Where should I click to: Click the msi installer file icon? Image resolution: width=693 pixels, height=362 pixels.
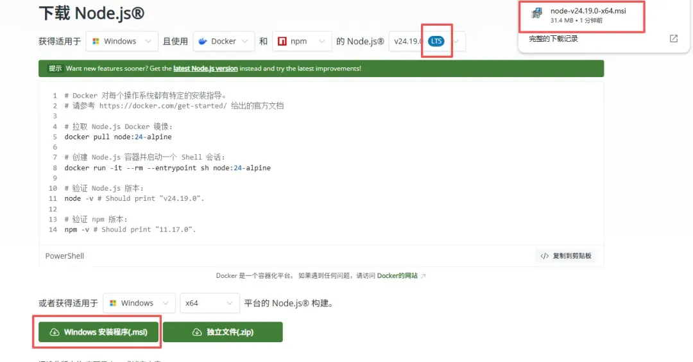536,13
